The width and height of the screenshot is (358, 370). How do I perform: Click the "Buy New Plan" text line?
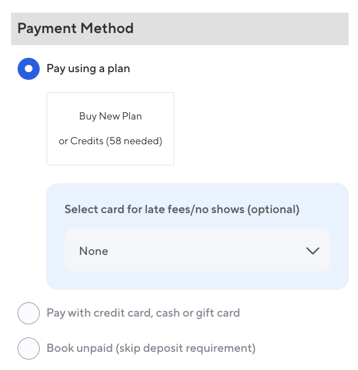coord(110,116)
